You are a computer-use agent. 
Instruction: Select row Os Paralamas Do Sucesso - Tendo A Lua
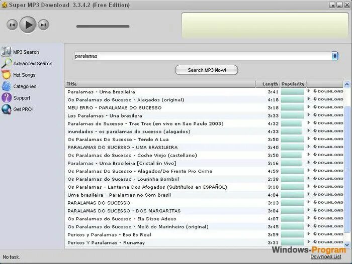[x=204, y=140]
